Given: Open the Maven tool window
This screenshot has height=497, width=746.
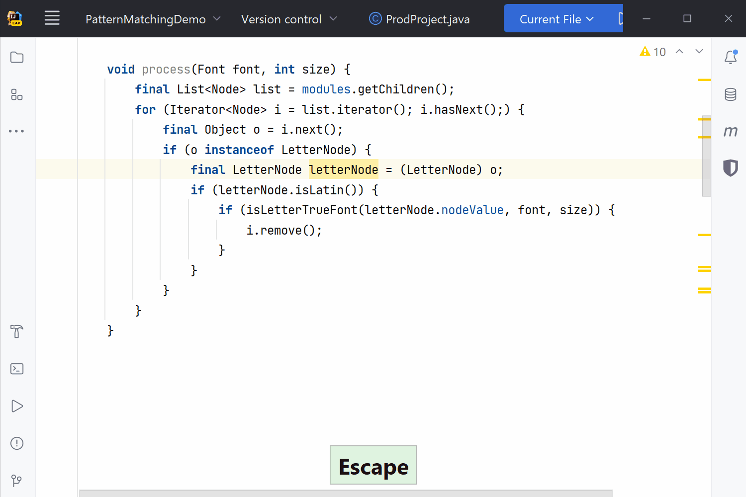Looking at the screenshot, I should click(730, 131).
